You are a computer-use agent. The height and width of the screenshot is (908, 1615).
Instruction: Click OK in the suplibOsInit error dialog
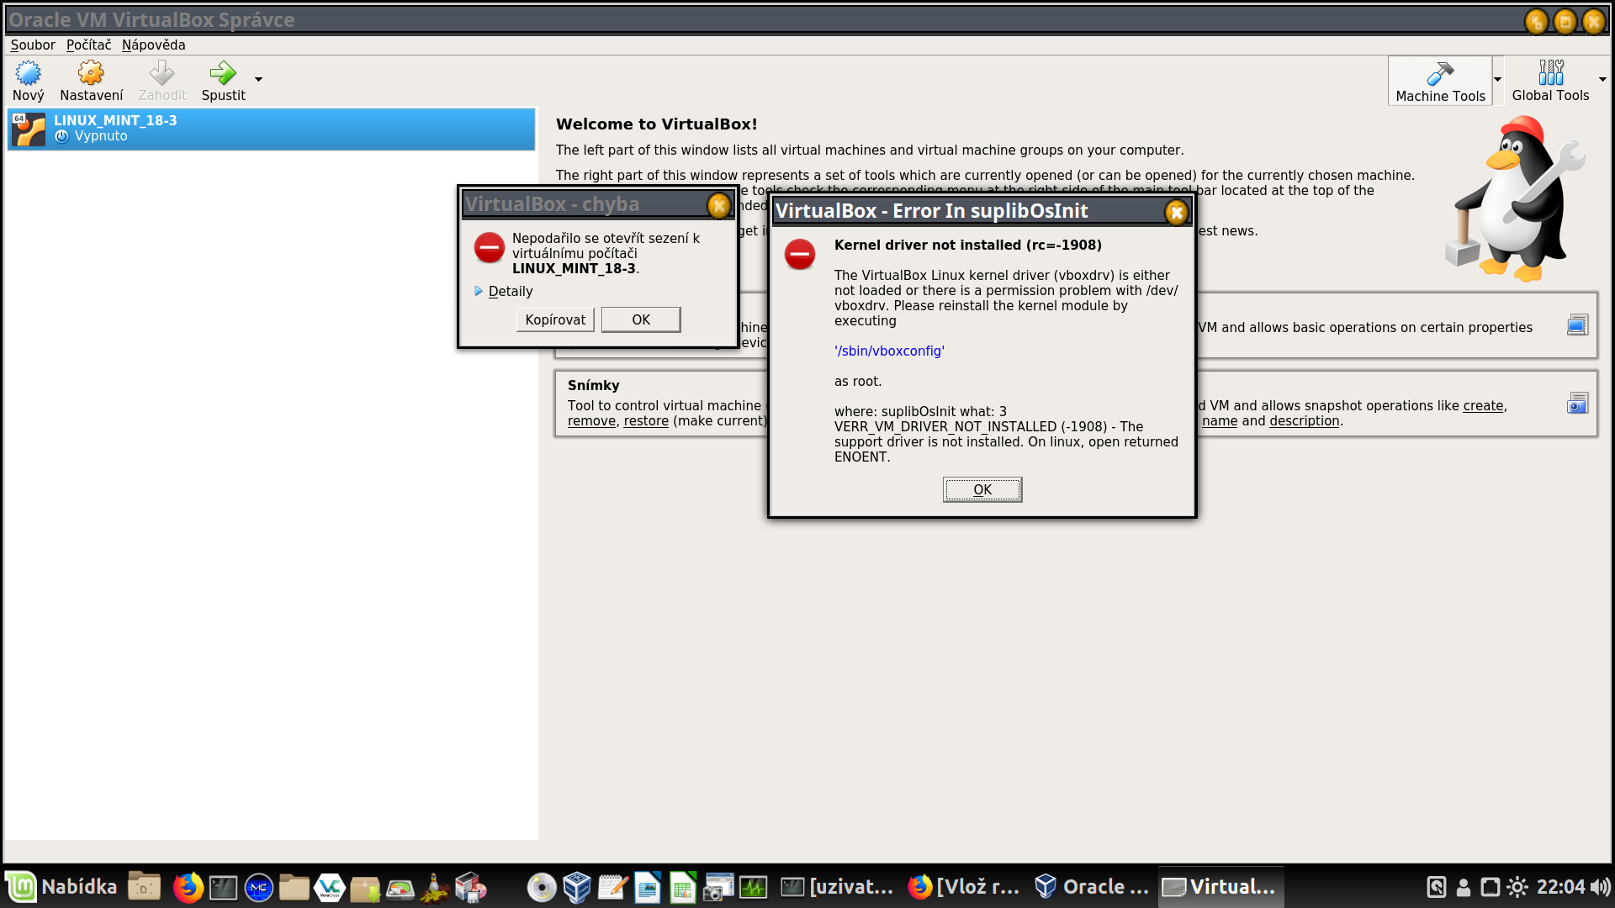982,489
